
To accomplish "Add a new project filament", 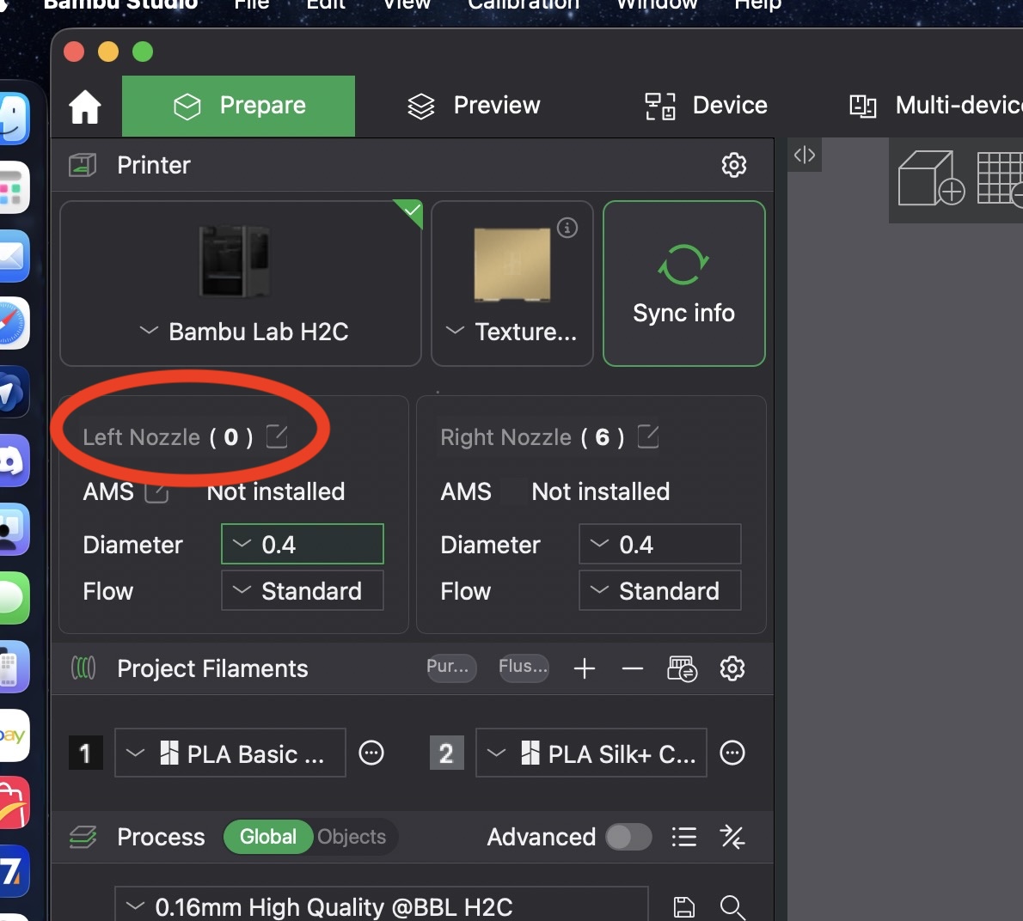I will coord(584,668).
